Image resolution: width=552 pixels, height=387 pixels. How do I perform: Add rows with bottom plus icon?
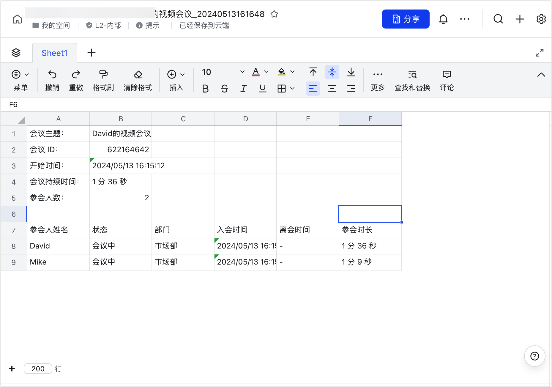(x=12, y=369)
